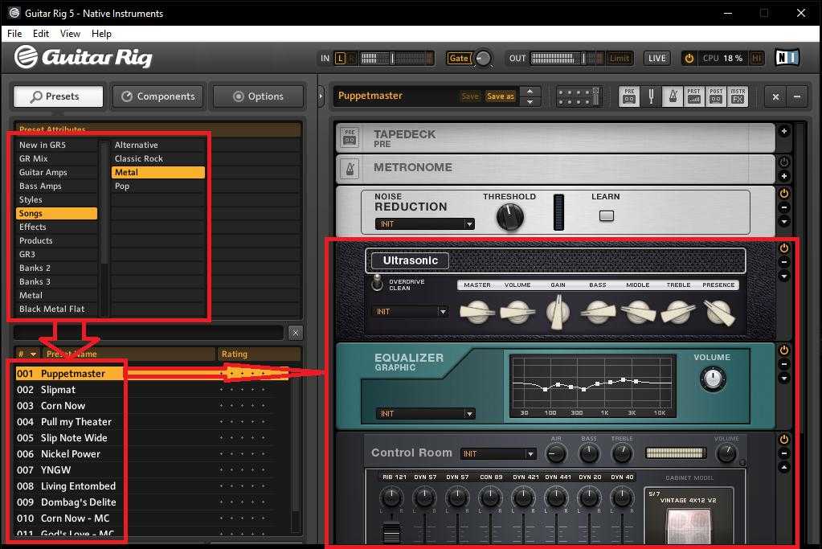Open the virtual rack controller view icon

click(579, 96)
